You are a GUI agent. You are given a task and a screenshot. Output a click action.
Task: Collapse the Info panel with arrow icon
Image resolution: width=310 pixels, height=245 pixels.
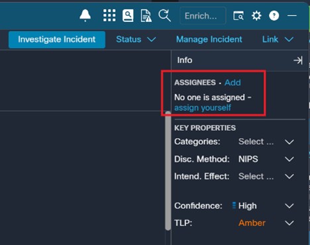[x=298, y=60]
